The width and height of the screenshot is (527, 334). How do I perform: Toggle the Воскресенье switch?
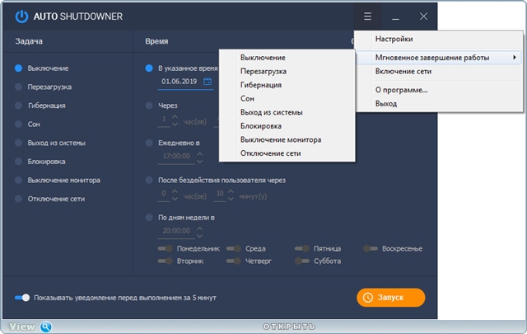371,248
